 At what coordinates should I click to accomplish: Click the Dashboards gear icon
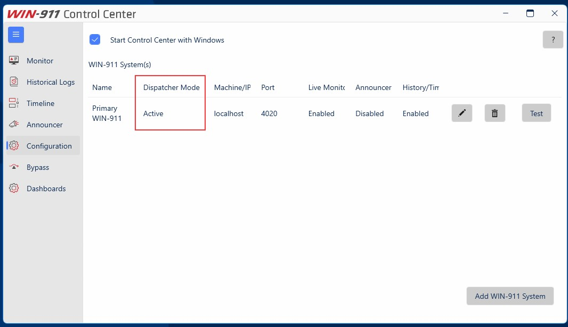[14, 189]
